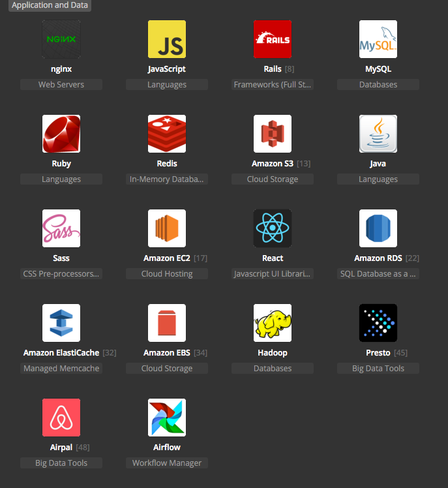Viewport: 448px width, 488px height.
Task: Click the MySQL name link
Action: tap(378, 69)
